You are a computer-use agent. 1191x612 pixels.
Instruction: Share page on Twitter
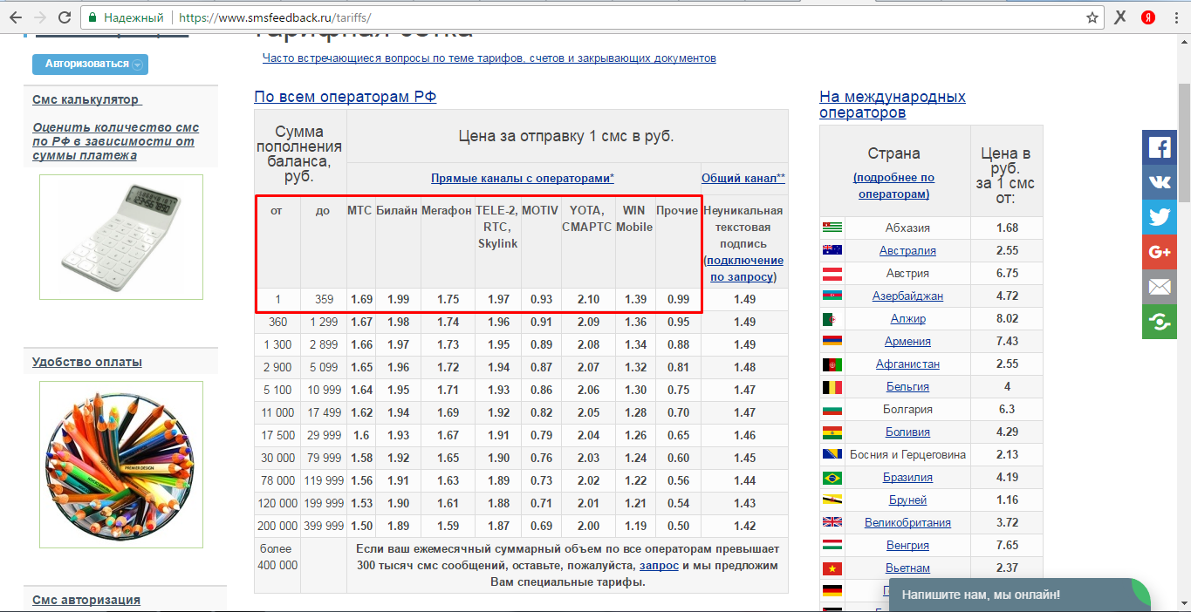click(1160, 218)
